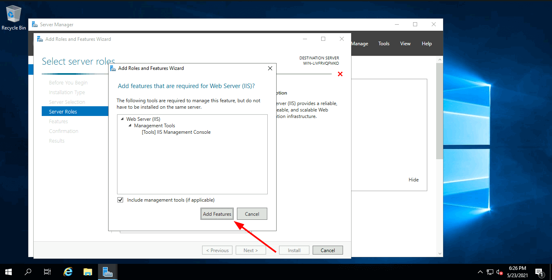Viewport: 552px width, 280px height.
Task: Click the Server Manager vertical scrollbar thumb
Action: 440,111
